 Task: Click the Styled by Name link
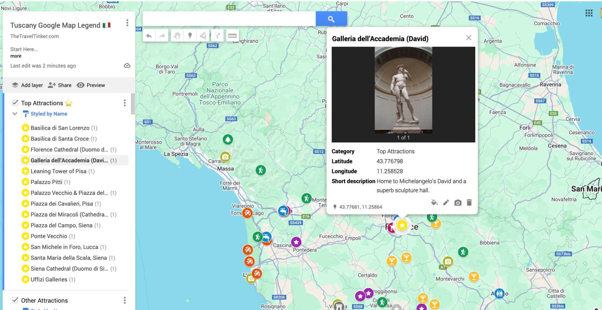(49, 114)
